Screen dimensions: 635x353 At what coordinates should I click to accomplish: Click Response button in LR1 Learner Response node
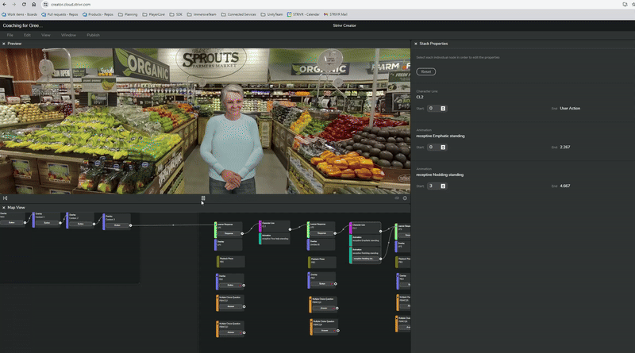tap(229, 233)
